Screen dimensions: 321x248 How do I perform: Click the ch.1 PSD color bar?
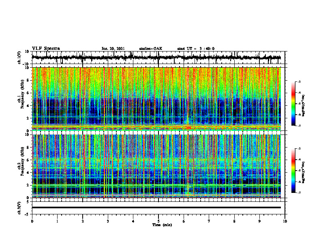[293, 104]
